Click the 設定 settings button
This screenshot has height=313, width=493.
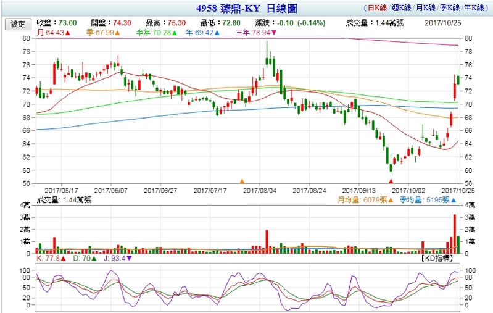(x=18, y=23)
